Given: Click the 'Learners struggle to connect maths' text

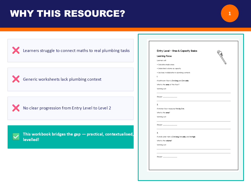Looking at the screenshot, I should [x=76, y=51].
